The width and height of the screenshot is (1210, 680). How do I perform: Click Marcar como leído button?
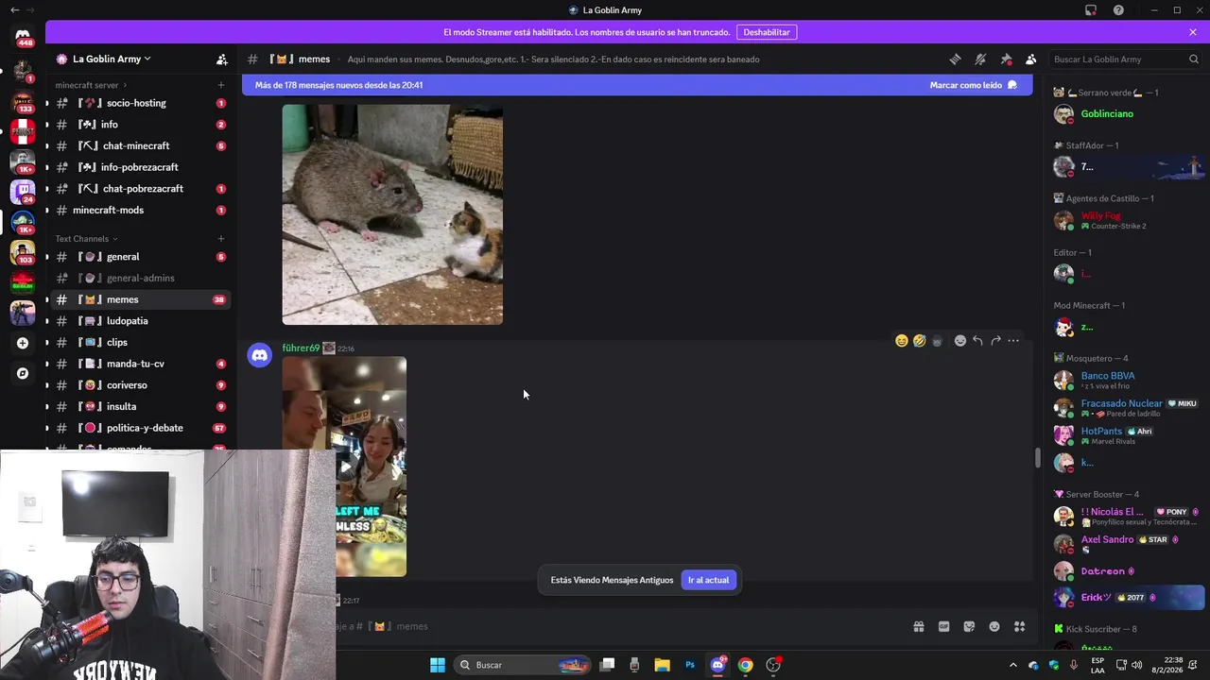coord(974,85)
